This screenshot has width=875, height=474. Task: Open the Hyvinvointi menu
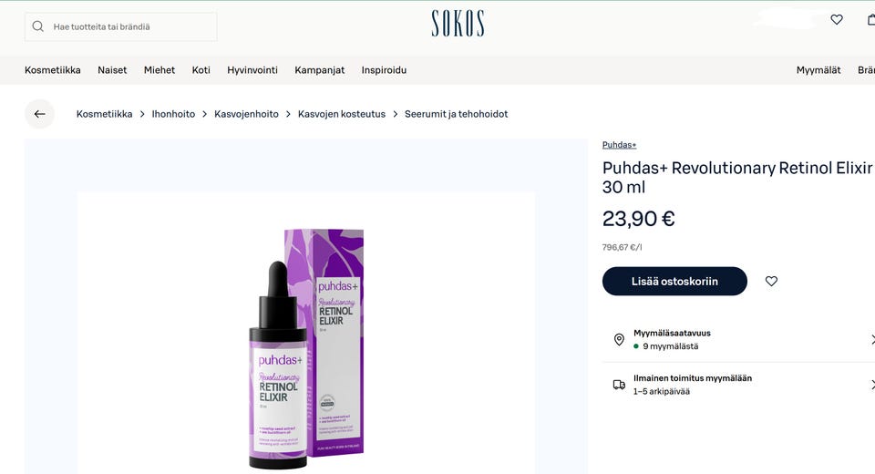pos(252,70)
